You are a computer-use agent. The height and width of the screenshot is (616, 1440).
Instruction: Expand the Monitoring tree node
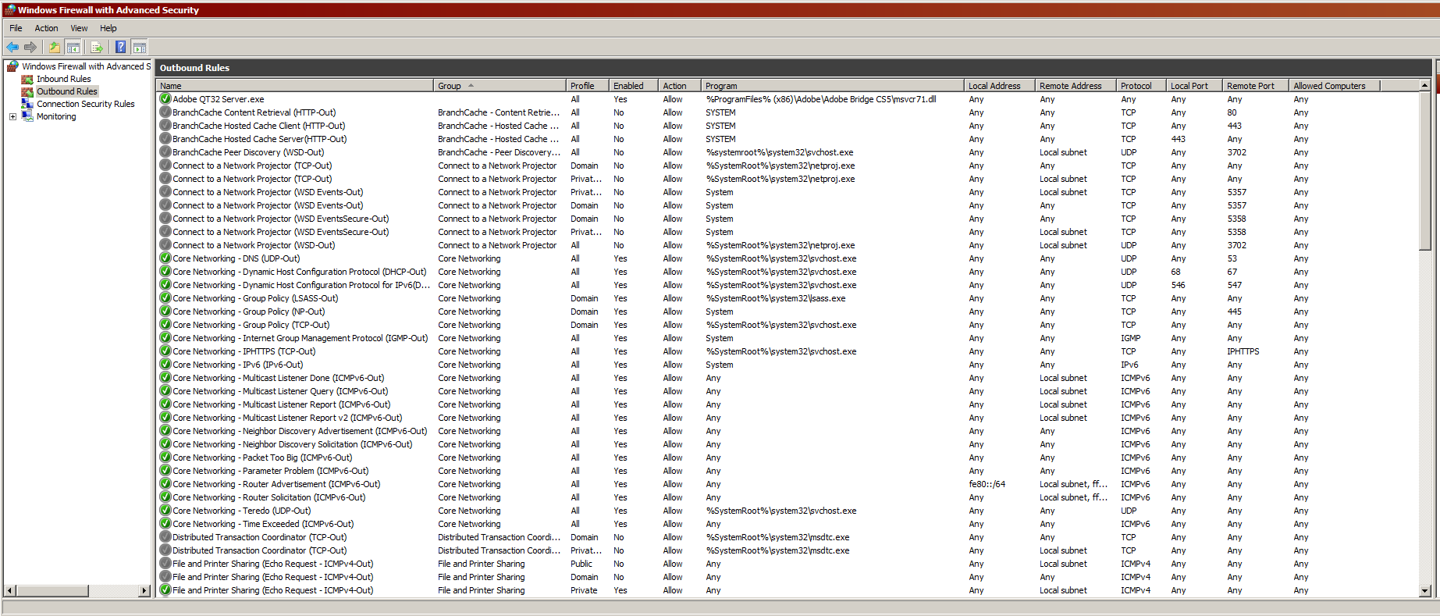click(x=12, y=116)
